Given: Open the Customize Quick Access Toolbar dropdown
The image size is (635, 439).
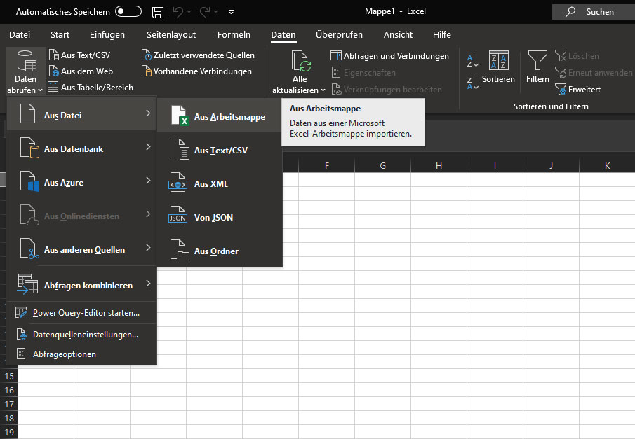Looking at the screenshot, I should [x=232, y=12].
